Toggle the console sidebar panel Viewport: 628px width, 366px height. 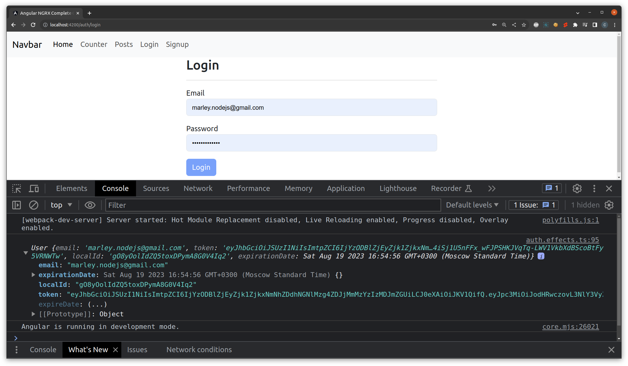pos(16,205)
